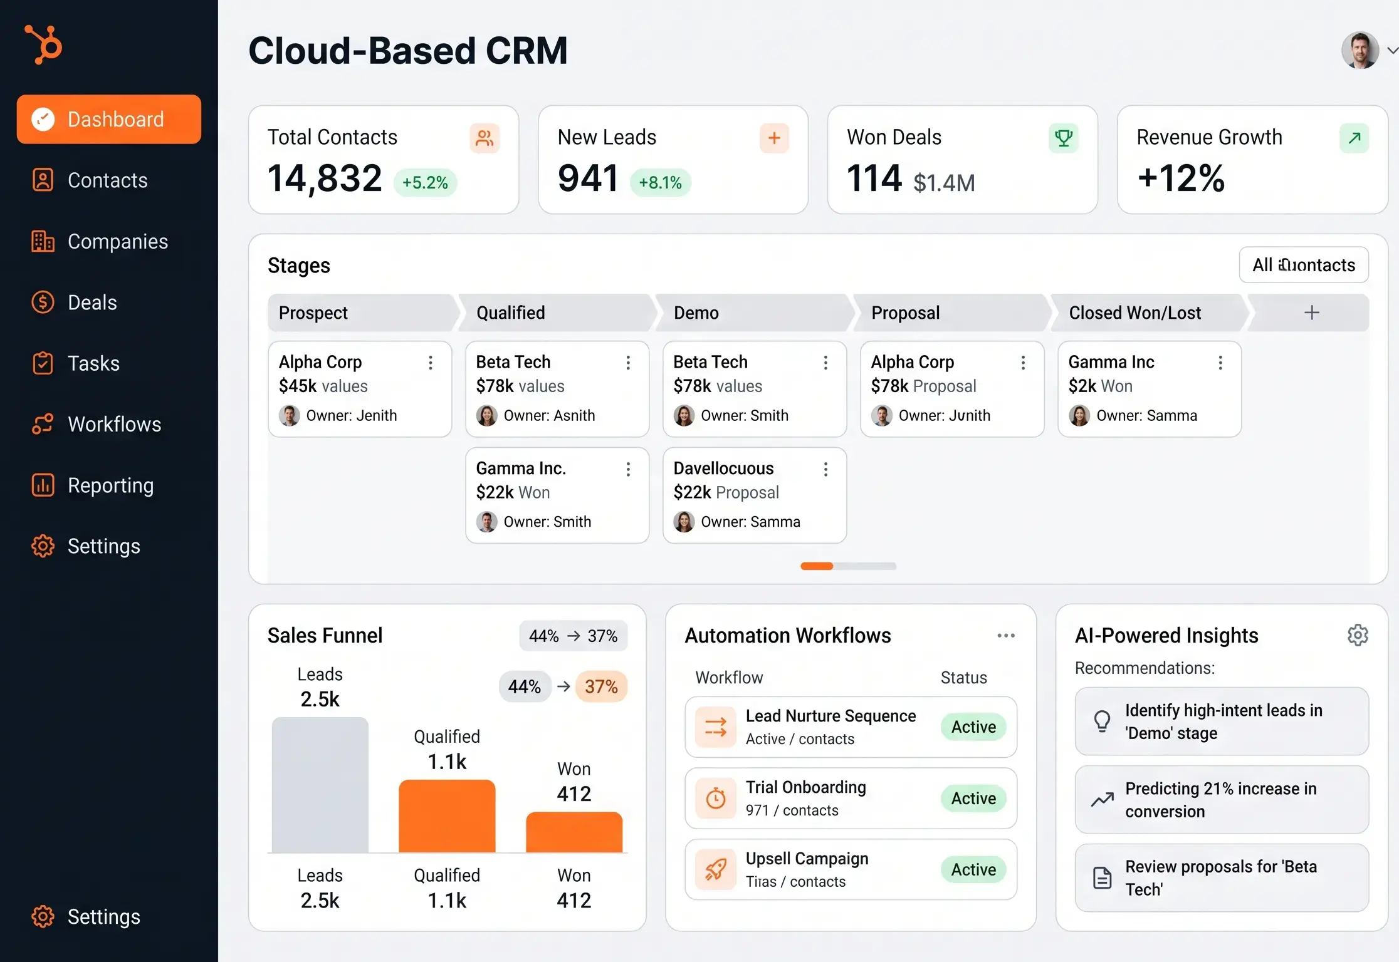Click the grey 44% conversion pill

525,686
